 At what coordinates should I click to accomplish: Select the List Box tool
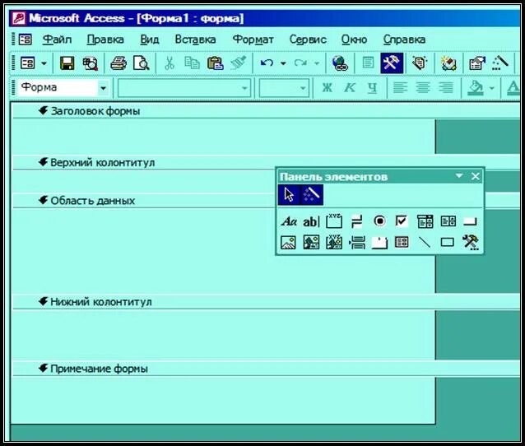[448, 221]
